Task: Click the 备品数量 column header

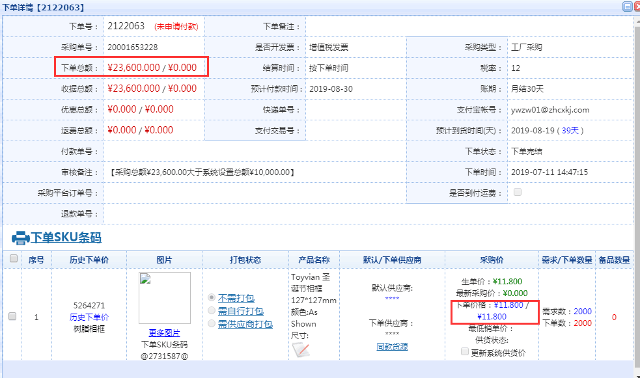Action: point(615,260)
